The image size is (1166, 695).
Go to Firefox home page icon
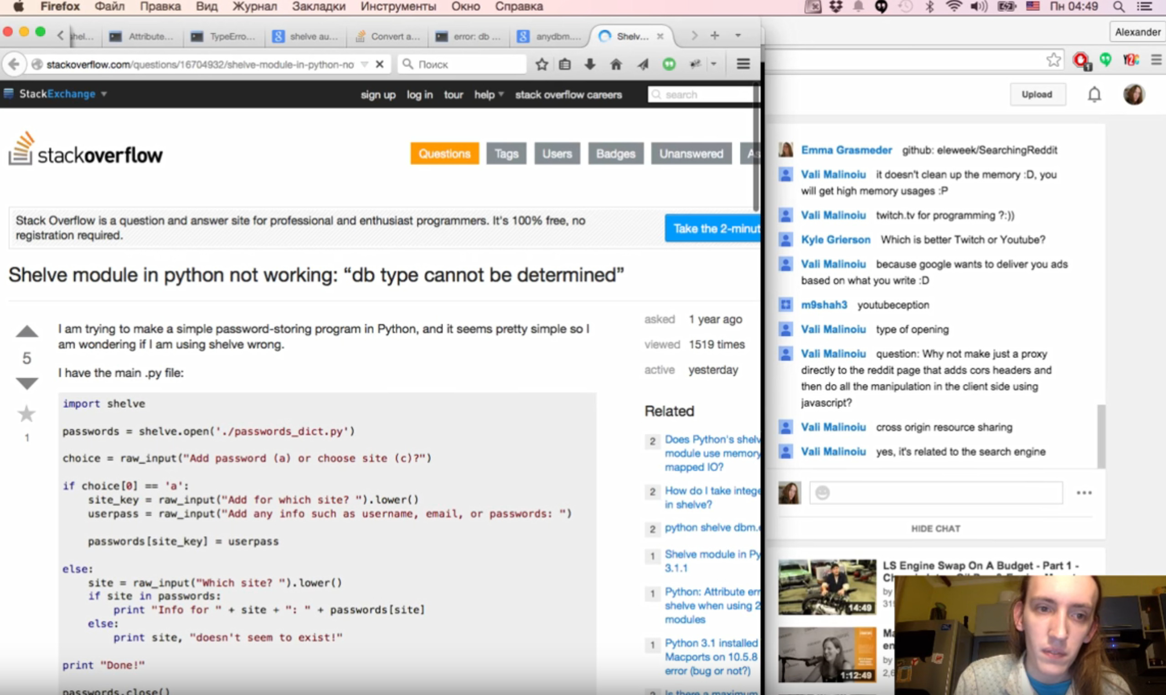616,64
